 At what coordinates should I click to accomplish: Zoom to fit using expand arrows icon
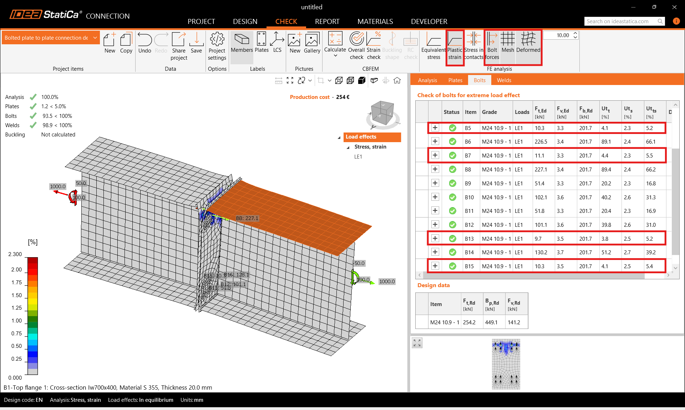pyautogui.click(x=290, y=81)
